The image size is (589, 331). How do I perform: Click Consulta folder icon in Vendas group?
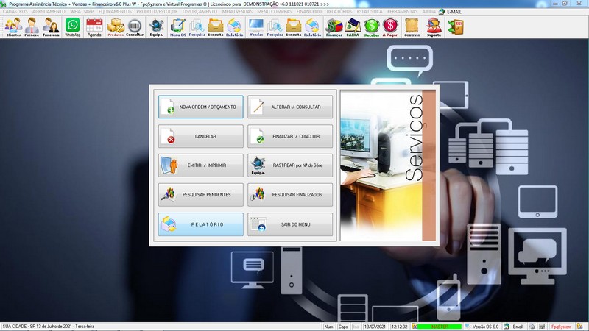tap(293, 27)
